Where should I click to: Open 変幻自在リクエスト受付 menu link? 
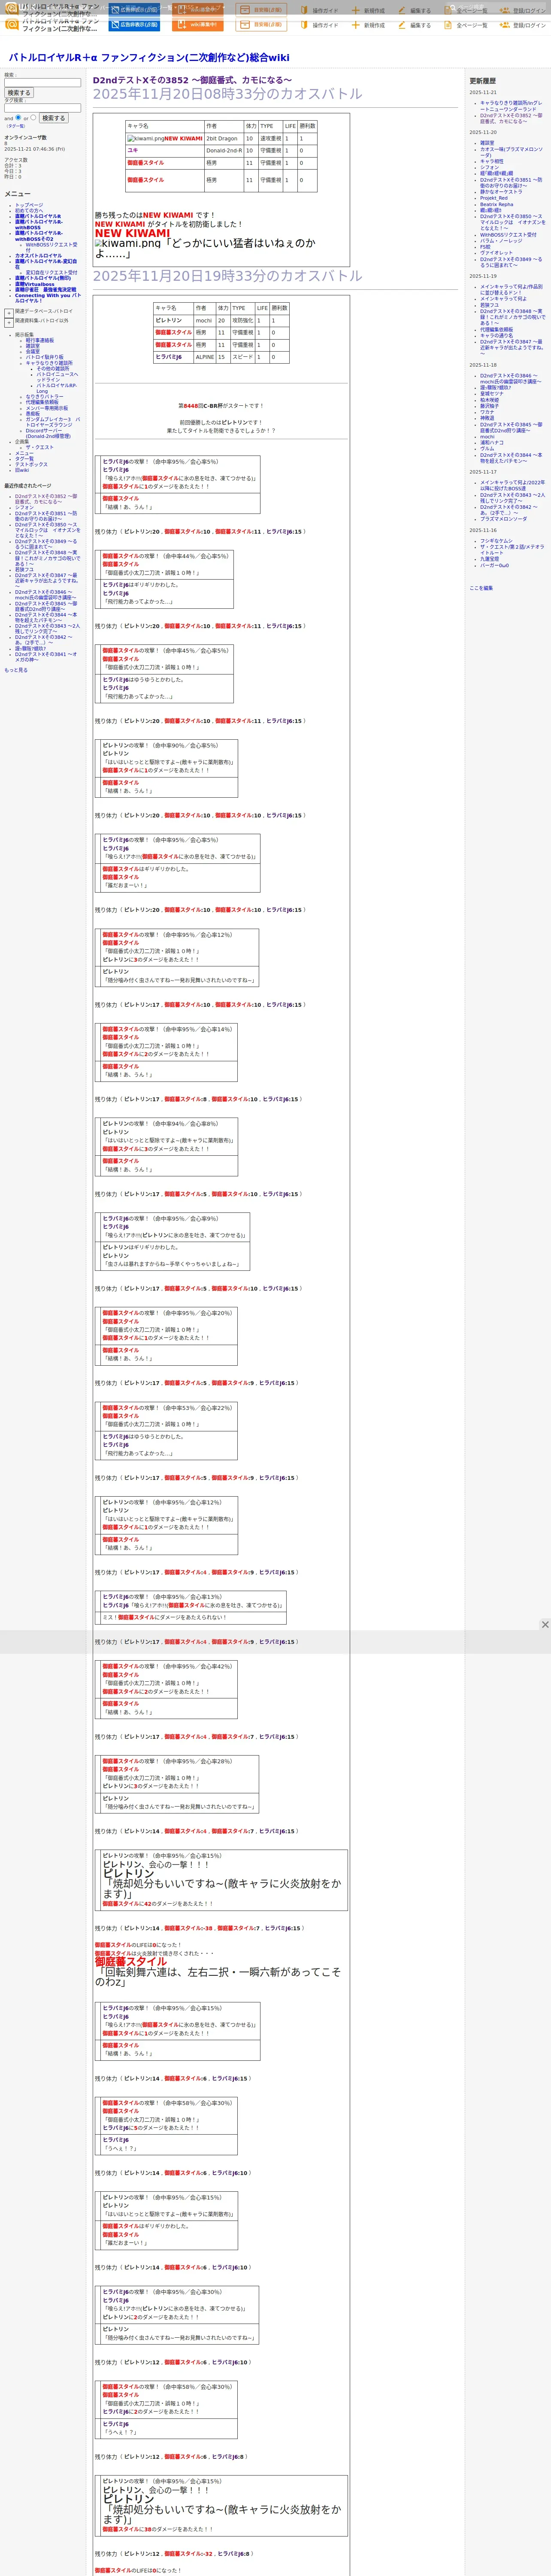pos(51,272)
